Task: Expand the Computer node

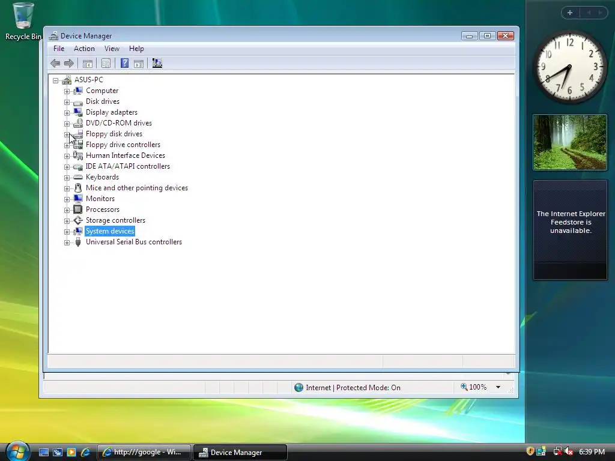Action: [67, 91]
